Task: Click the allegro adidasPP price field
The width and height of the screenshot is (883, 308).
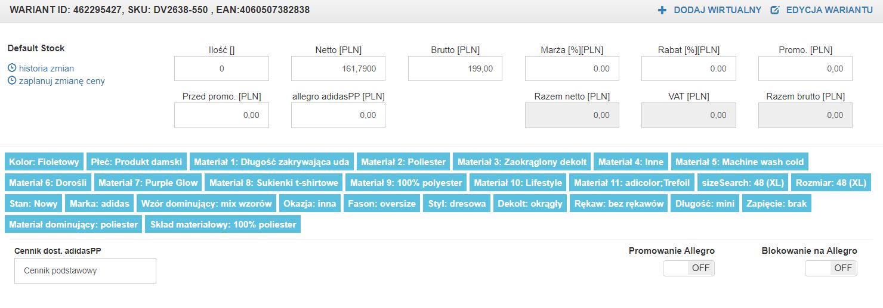Action: tap(338, 115)
